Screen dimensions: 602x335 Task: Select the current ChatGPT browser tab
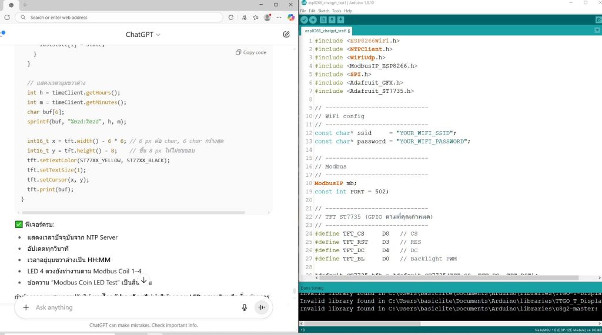(11, 5)
